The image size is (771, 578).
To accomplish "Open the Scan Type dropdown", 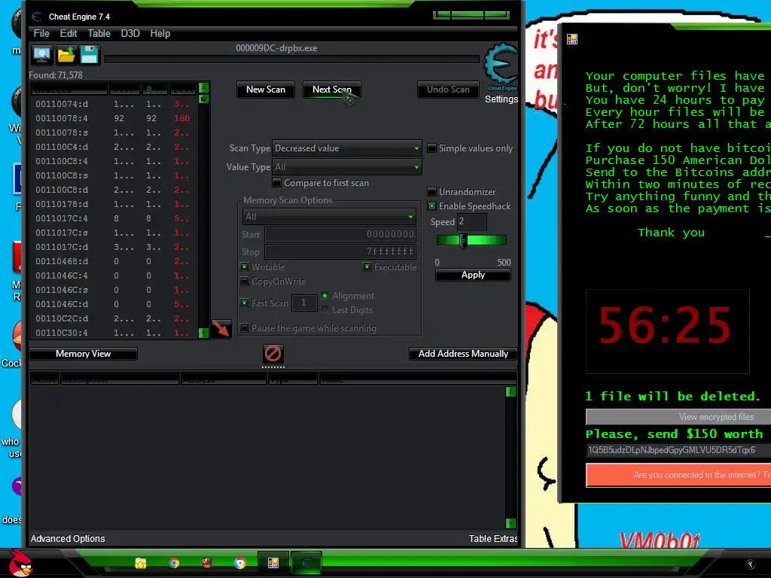I will click(x=346, y=148).
